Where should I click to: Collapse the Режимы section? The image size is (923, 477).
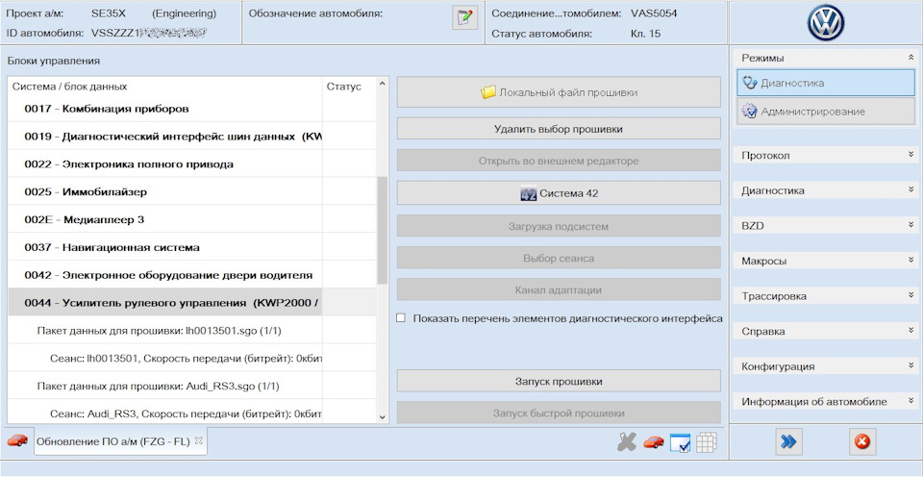pos(911,58)
